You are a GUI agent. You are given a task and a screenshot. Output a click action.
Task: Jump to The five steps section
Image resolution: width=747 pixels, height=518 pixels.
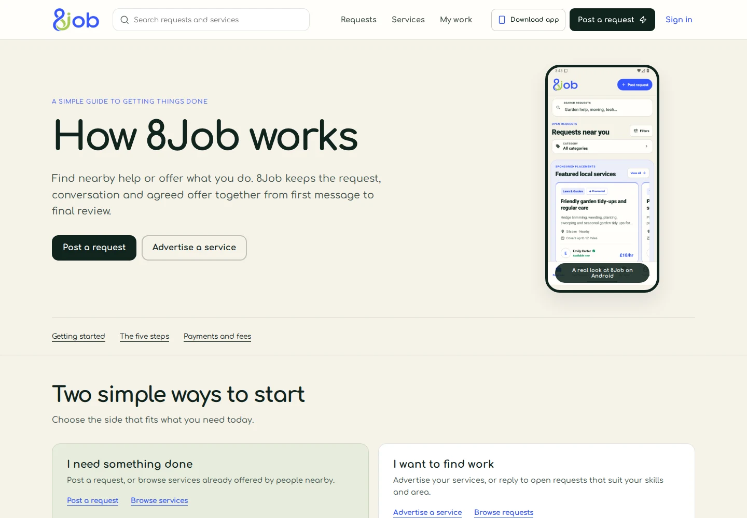pyautogui.click(x=144, y=336)
